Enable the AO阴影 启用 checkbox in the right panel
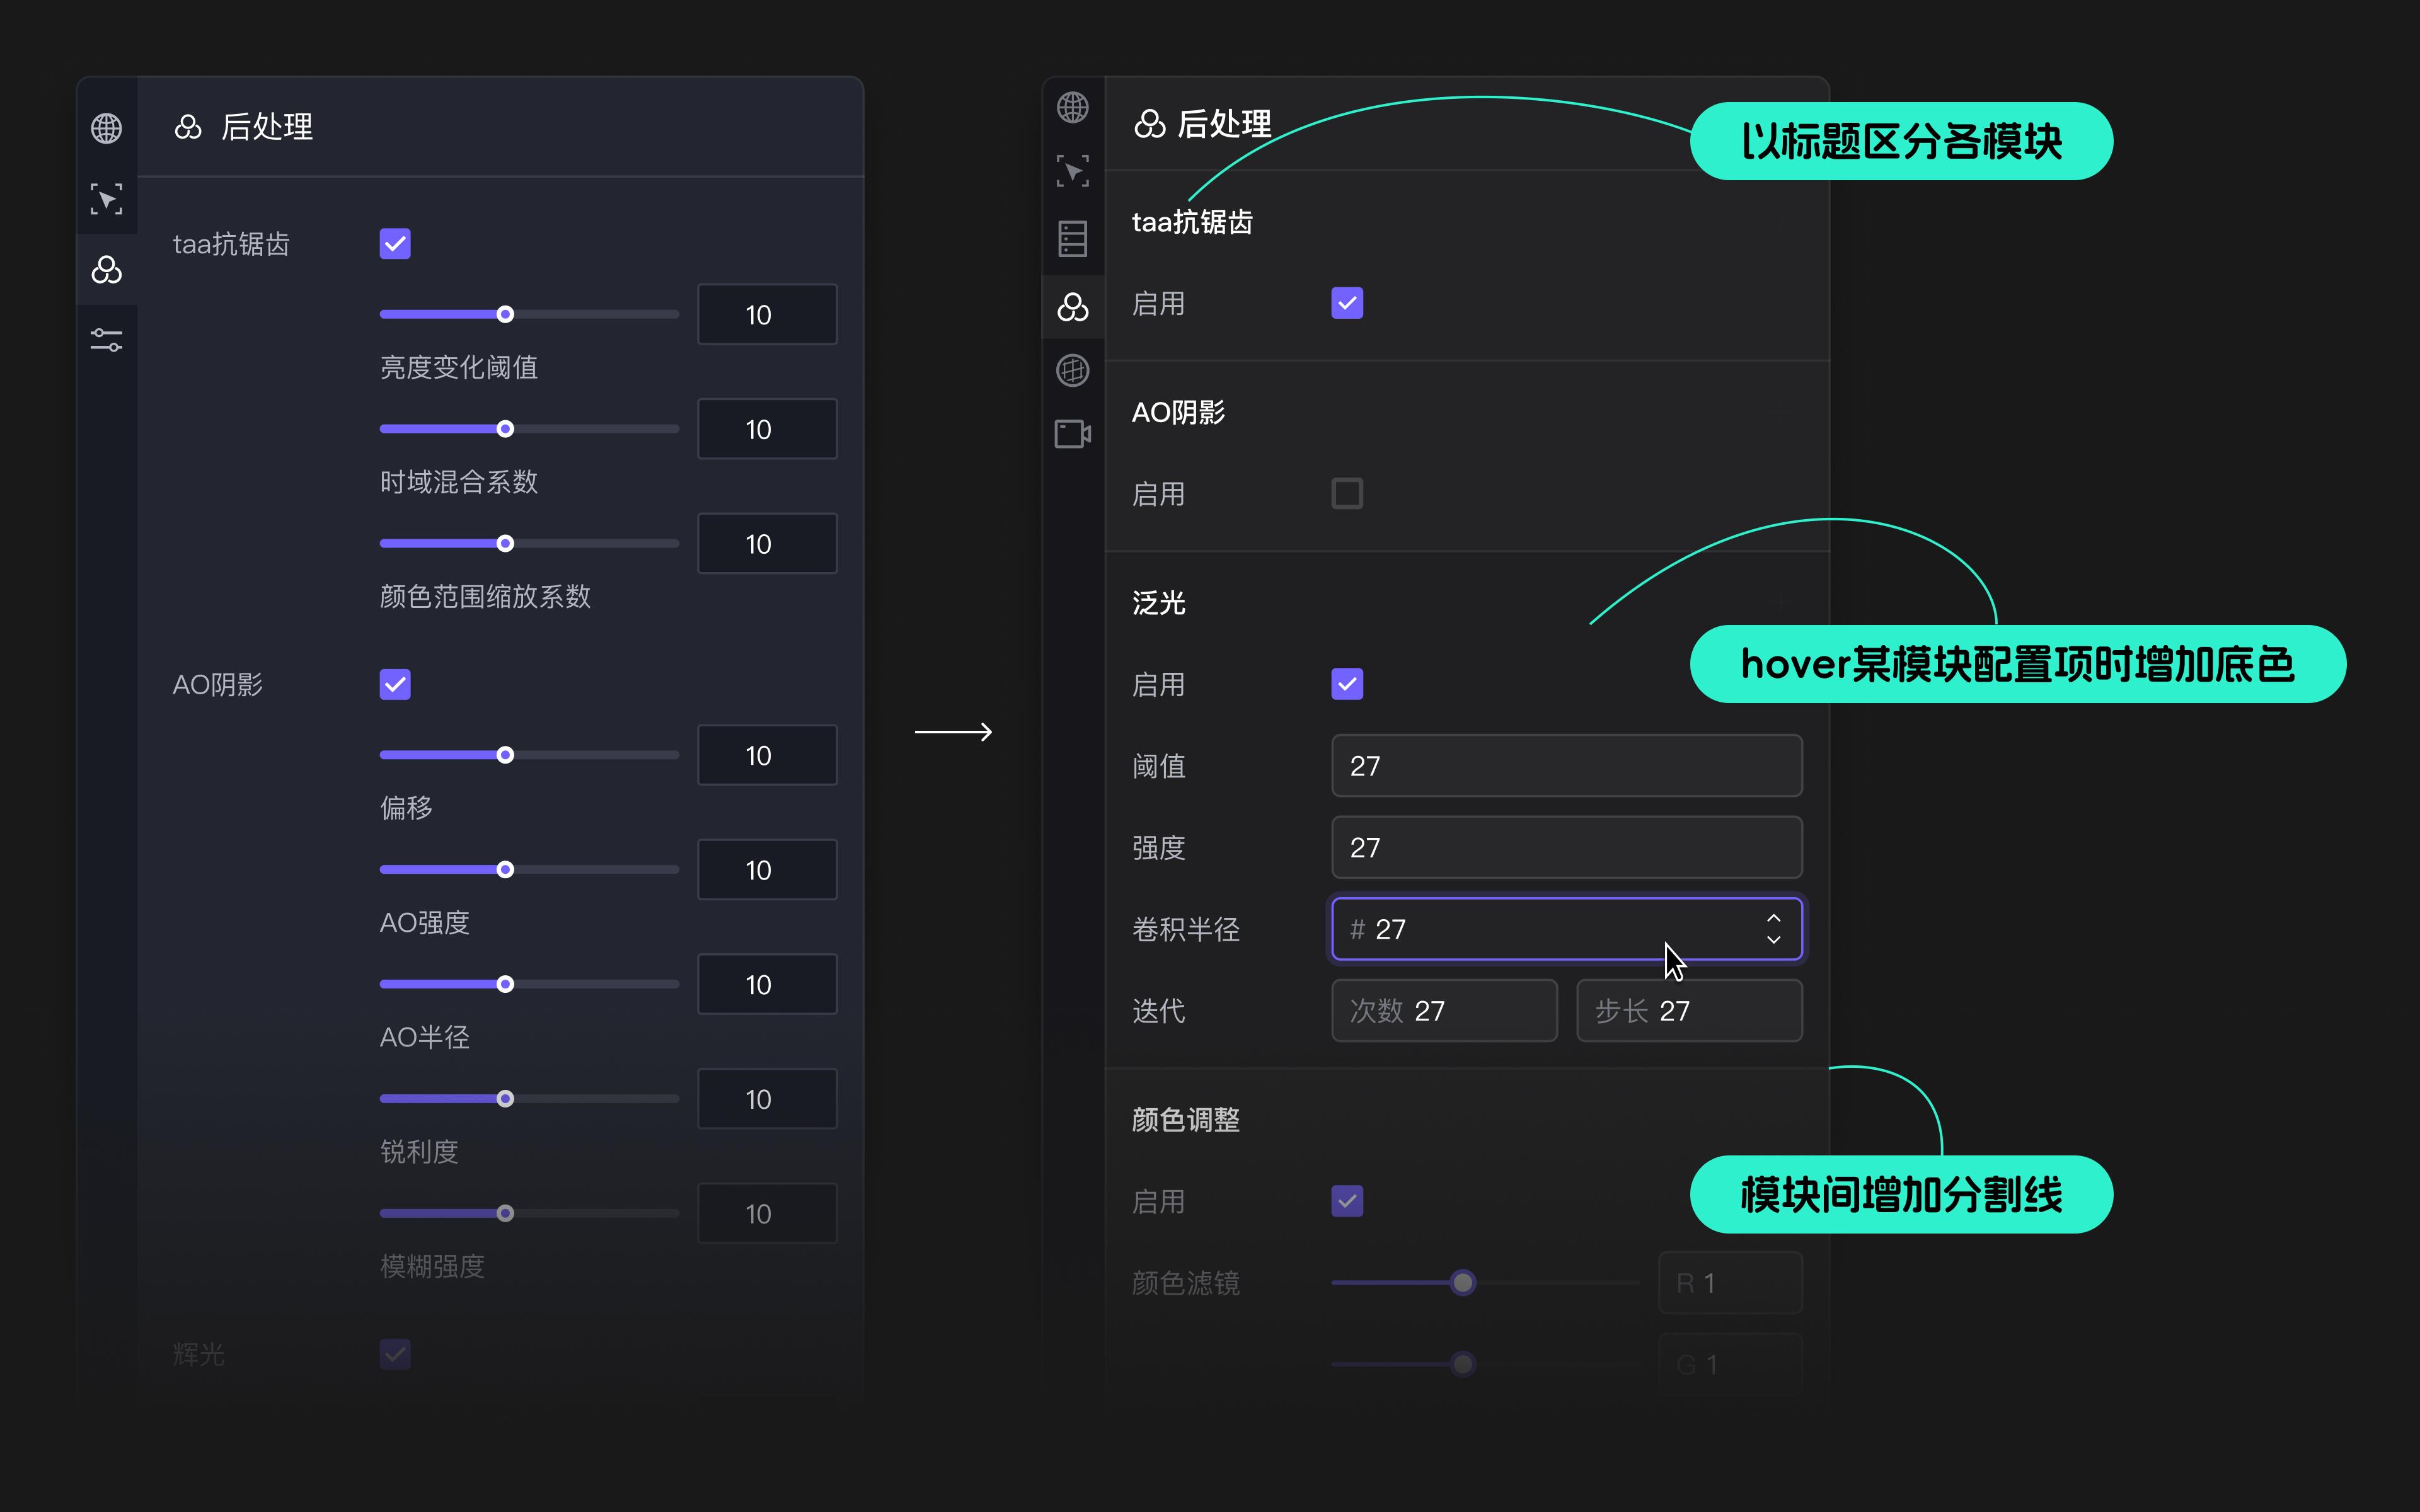This screenshot has width=2420, height=1512. click(1347, 492)
